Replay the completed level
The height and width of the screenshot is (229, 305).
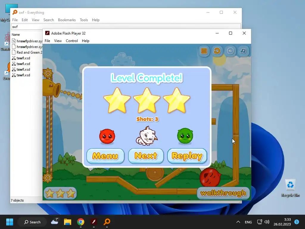tap(187, 156)
